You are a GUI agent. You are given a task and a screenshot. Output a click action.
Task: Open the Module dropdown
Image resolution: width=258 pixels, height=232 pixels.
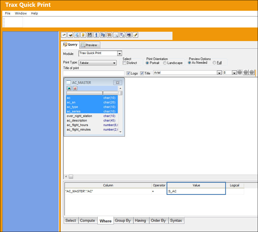(120, 54)
